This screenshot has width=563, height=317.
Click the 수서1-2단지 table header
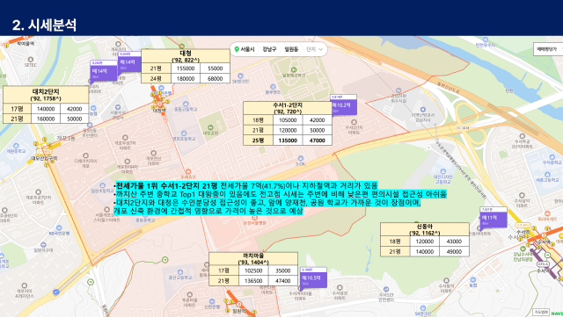tap(288, 108)
